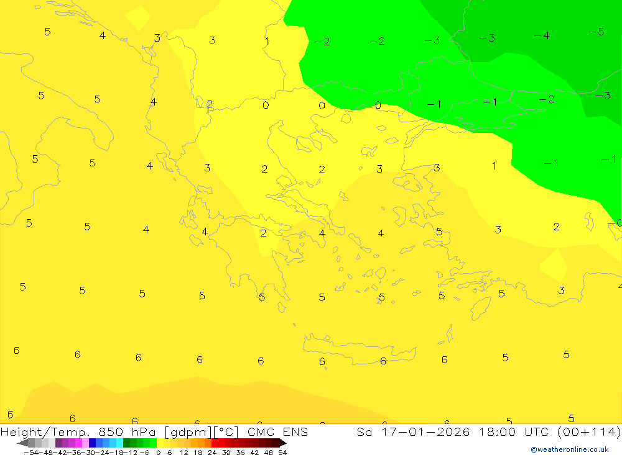Click the '[gdpm]' unit label in the title
This screenshot has width=622, height=455.
click(x=189, y=432)
